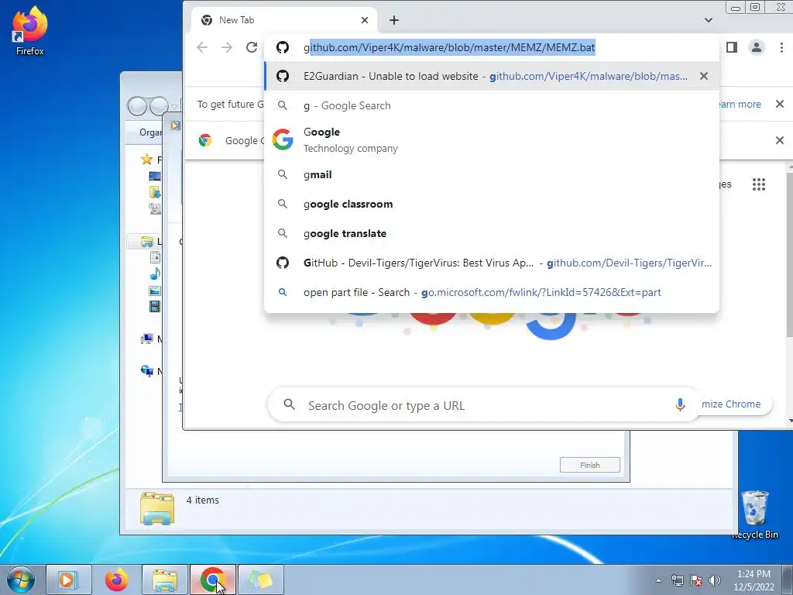
Task: Pick the google translate suggestion
Action: click(x=492, y=233)
